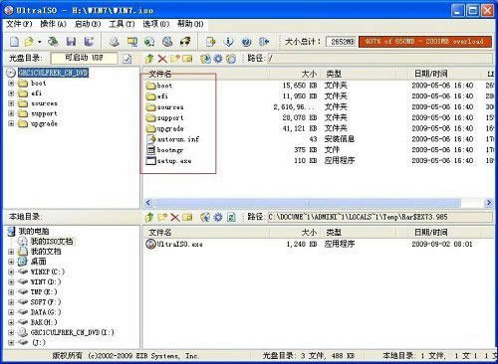498x364 pixels.
Task: Select BAK(H:) drive in local tree
Action: (44, 322)
